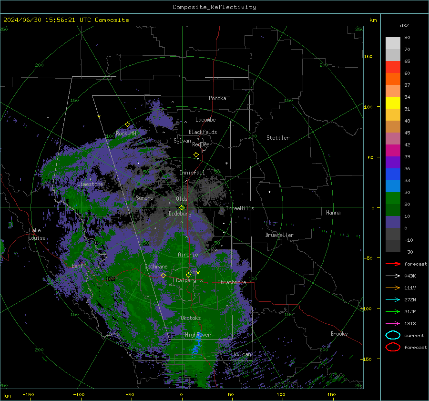Click the cyan 'current' ellipse icon

click(393, 335)
